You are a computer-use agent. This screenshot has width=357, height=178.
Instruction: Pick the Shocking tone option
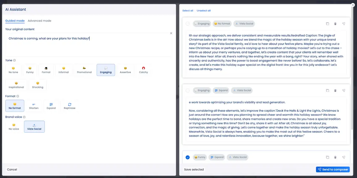(x=37, y=85)
